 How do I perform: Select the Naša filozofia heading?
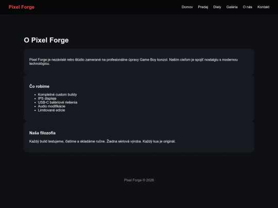click(42, 133)
